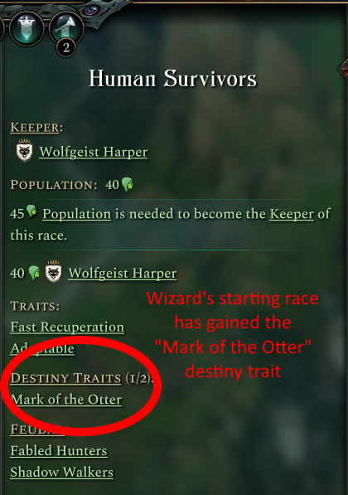Click the red diamond marker at the panel edge
The height and width of the screenshot is (495, 348).
(x=343, y=69)
